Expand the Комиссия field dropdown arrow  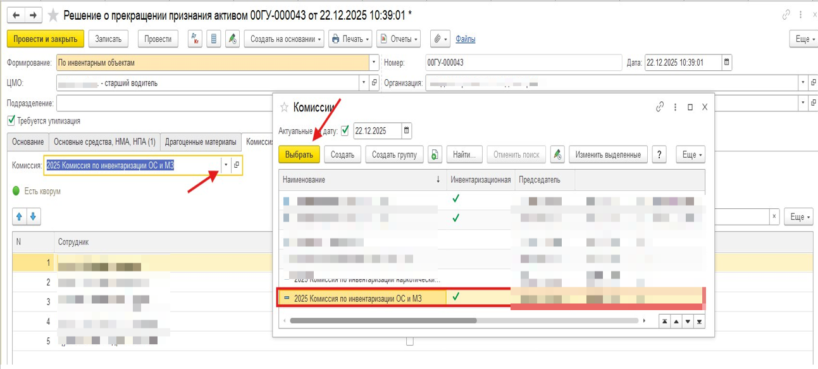pyautogui.click(x=225, y=165)
